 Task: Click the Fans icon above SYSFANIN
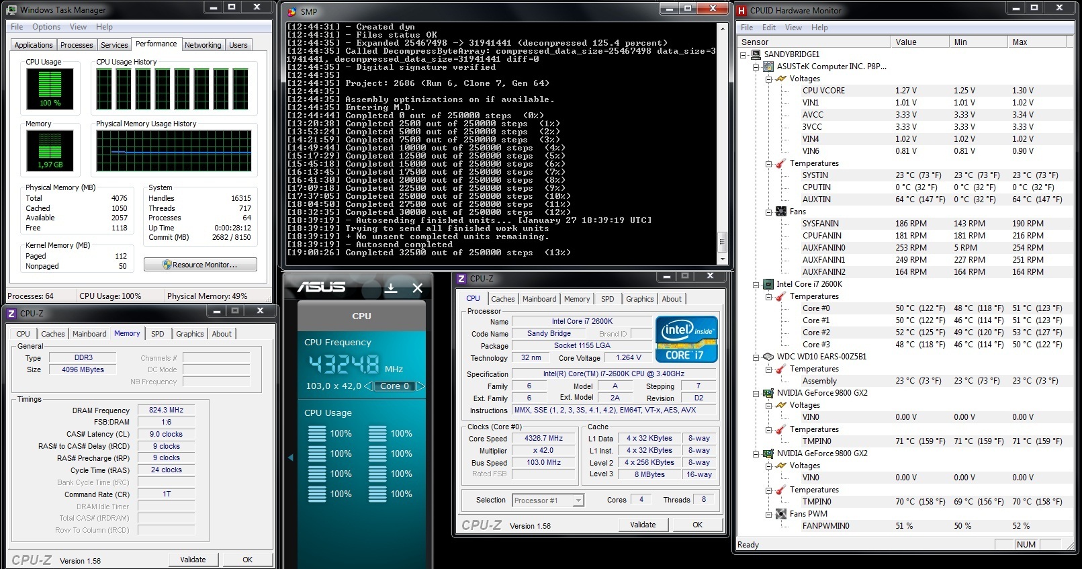coord(781,212)
